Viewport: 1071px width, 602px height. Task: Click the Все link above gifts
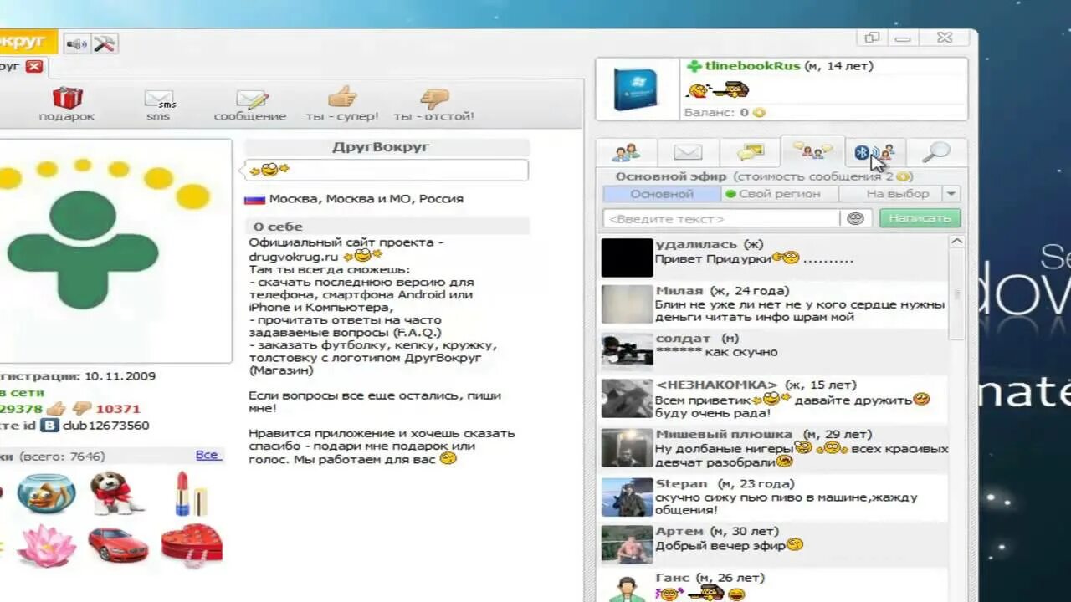(207, 455)
